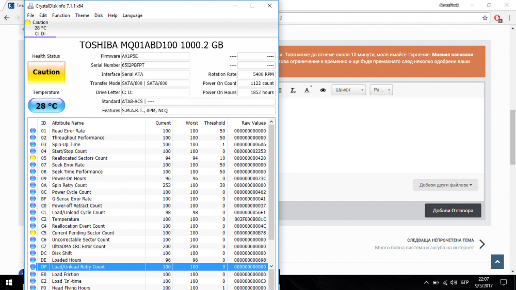
Task: Click the status icon for Seek Error Rate
Action: (33, 165)
